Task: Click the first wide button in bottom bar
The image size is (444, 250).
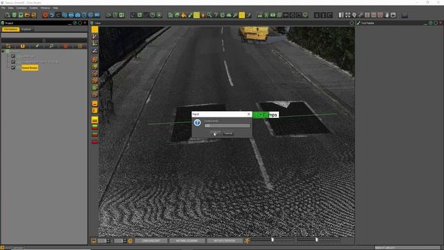Action: point(151,241)
